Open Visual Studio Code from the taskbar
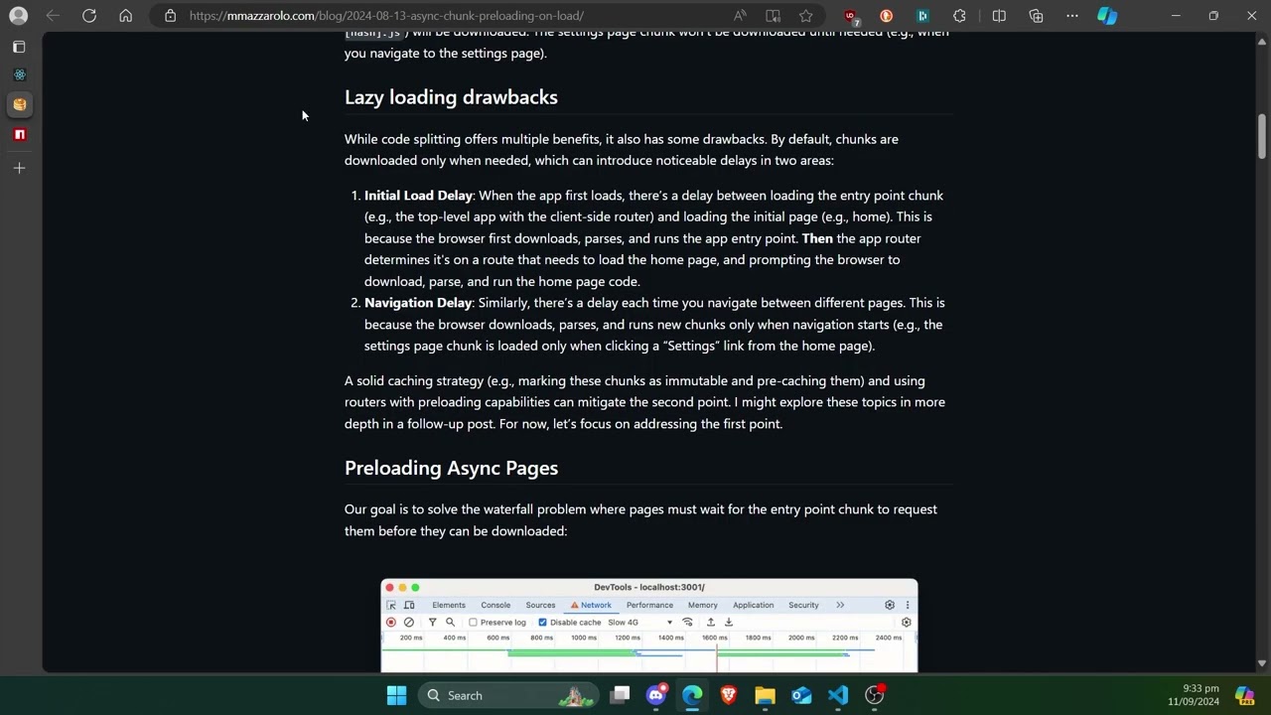 pyautogui.click(x=838, y=695)
